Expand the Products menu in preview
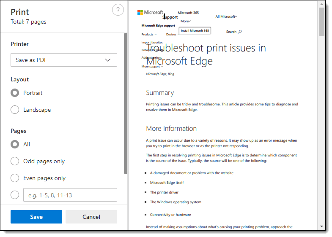 point(149,35)
